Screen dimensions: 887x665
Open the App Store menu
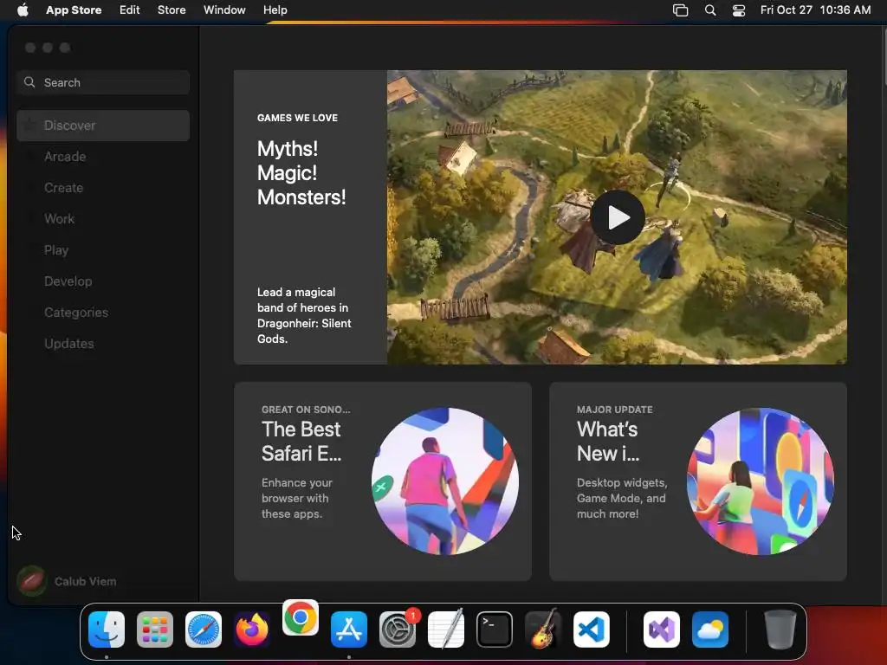(74, 10)
